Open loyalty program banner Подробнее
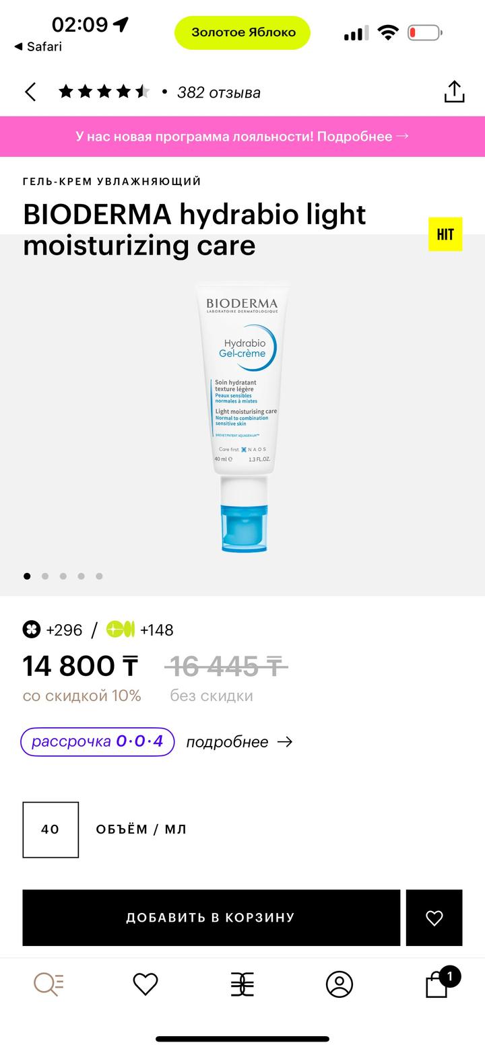The image size is (485, 1051). (x=243, y=136)
